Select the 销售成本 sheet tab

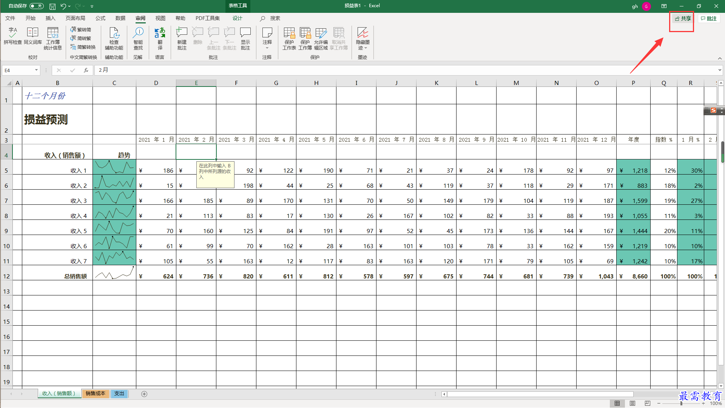coord(95,394)
